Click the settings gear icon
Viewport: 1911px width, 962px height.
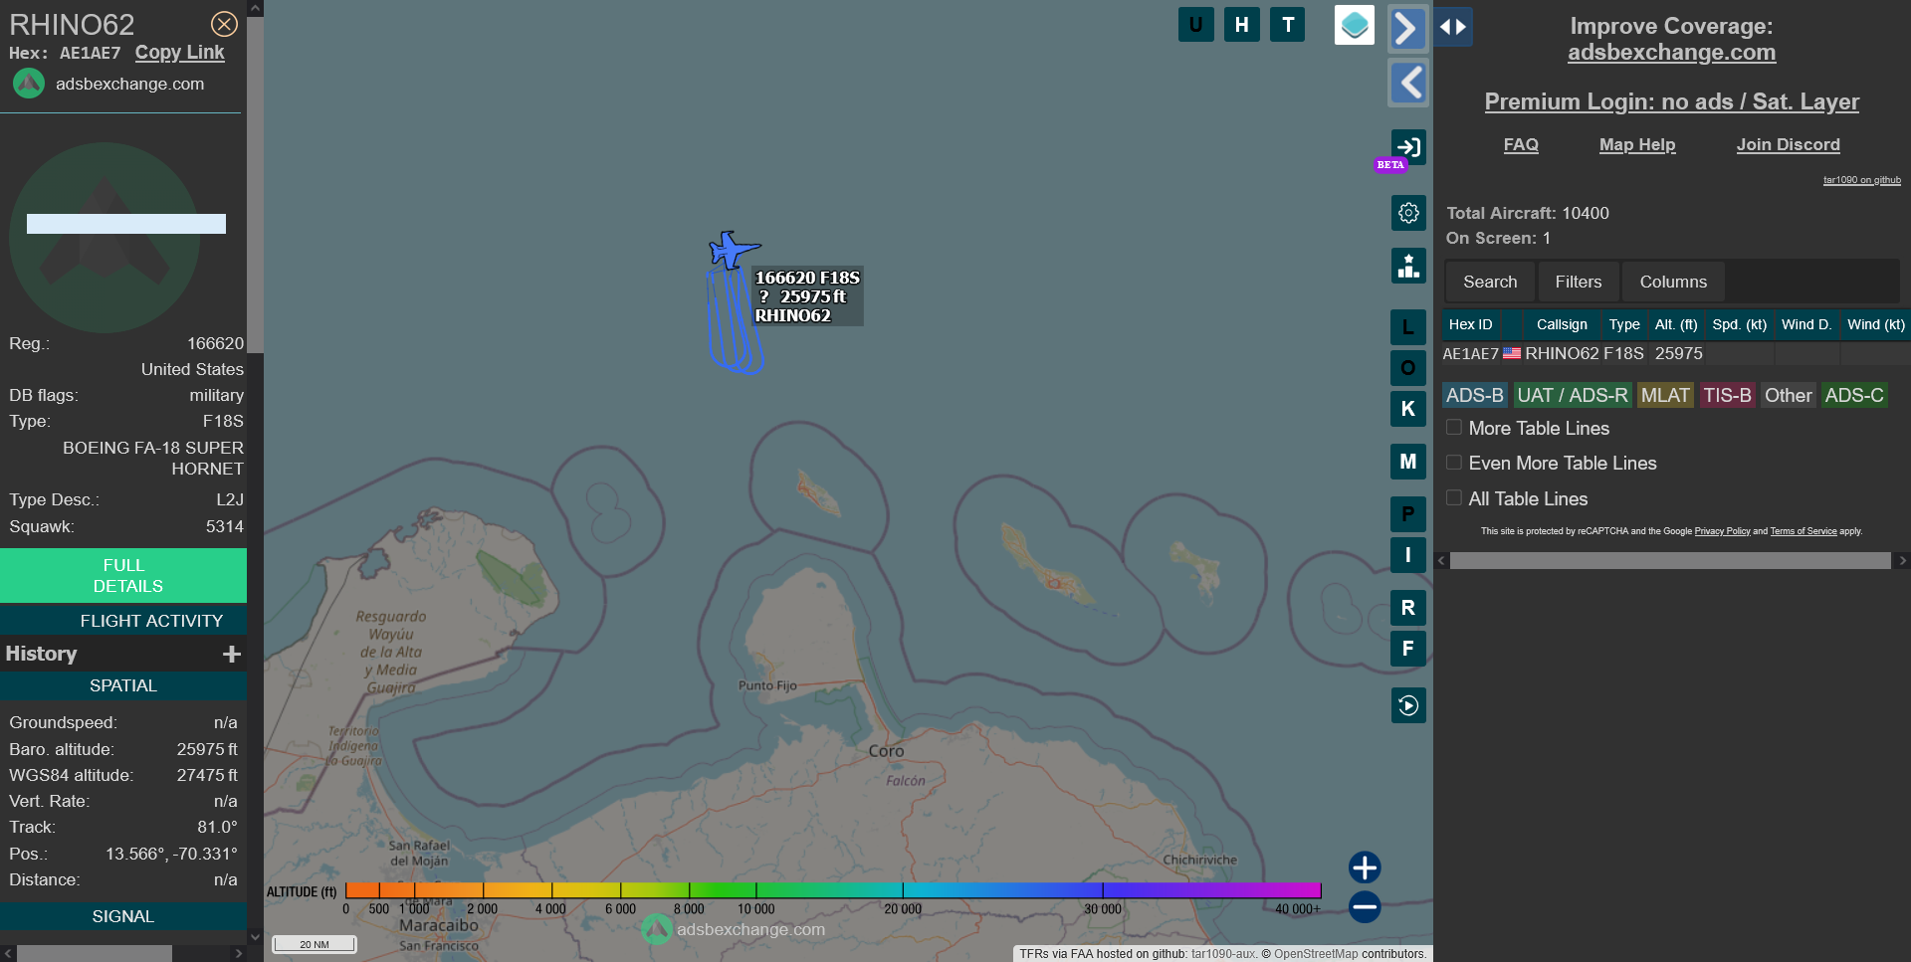tap(1407, 213)
